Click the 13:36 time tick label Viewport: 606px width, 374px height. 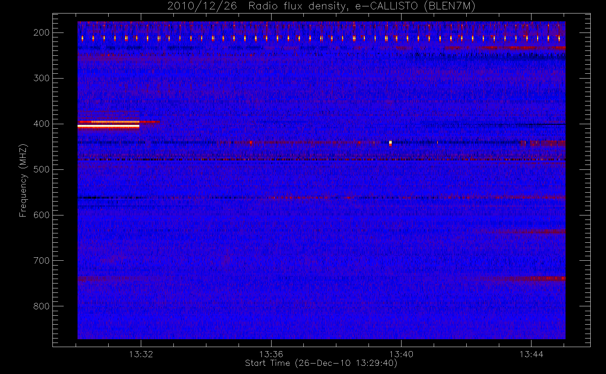click(x=271, y=354)
